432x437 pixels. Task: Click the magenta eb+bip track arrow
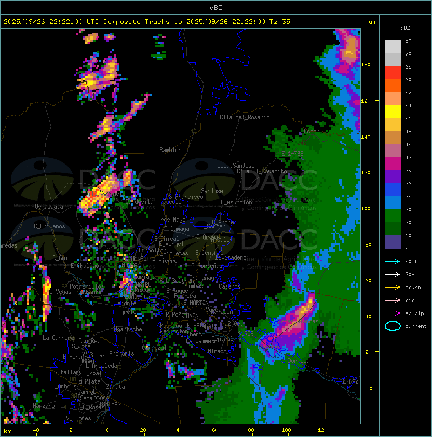click(393, 313)
